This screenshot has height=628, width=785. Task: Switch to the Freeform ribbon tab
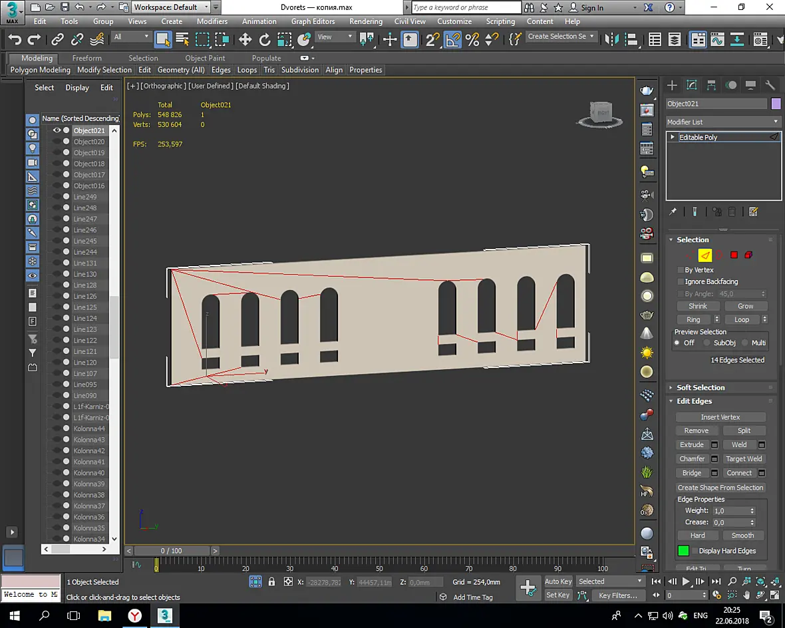[x=86, y=58]
